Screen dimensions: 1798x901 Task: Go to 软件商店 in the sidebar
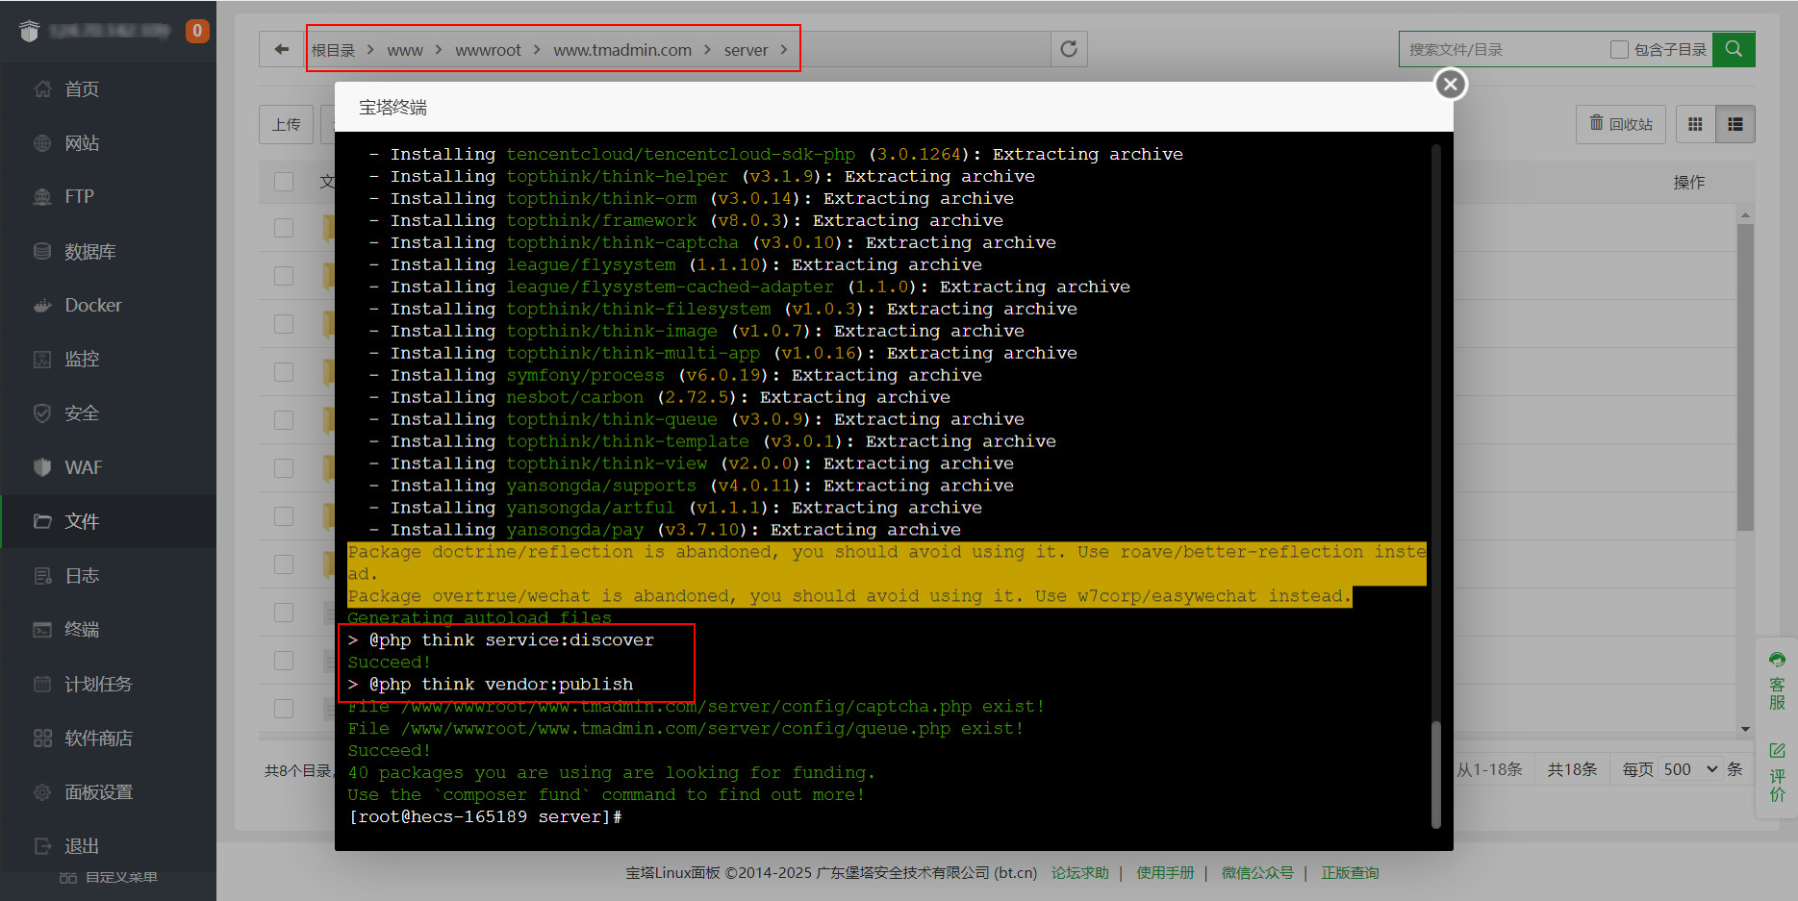(x=98, y=738)
